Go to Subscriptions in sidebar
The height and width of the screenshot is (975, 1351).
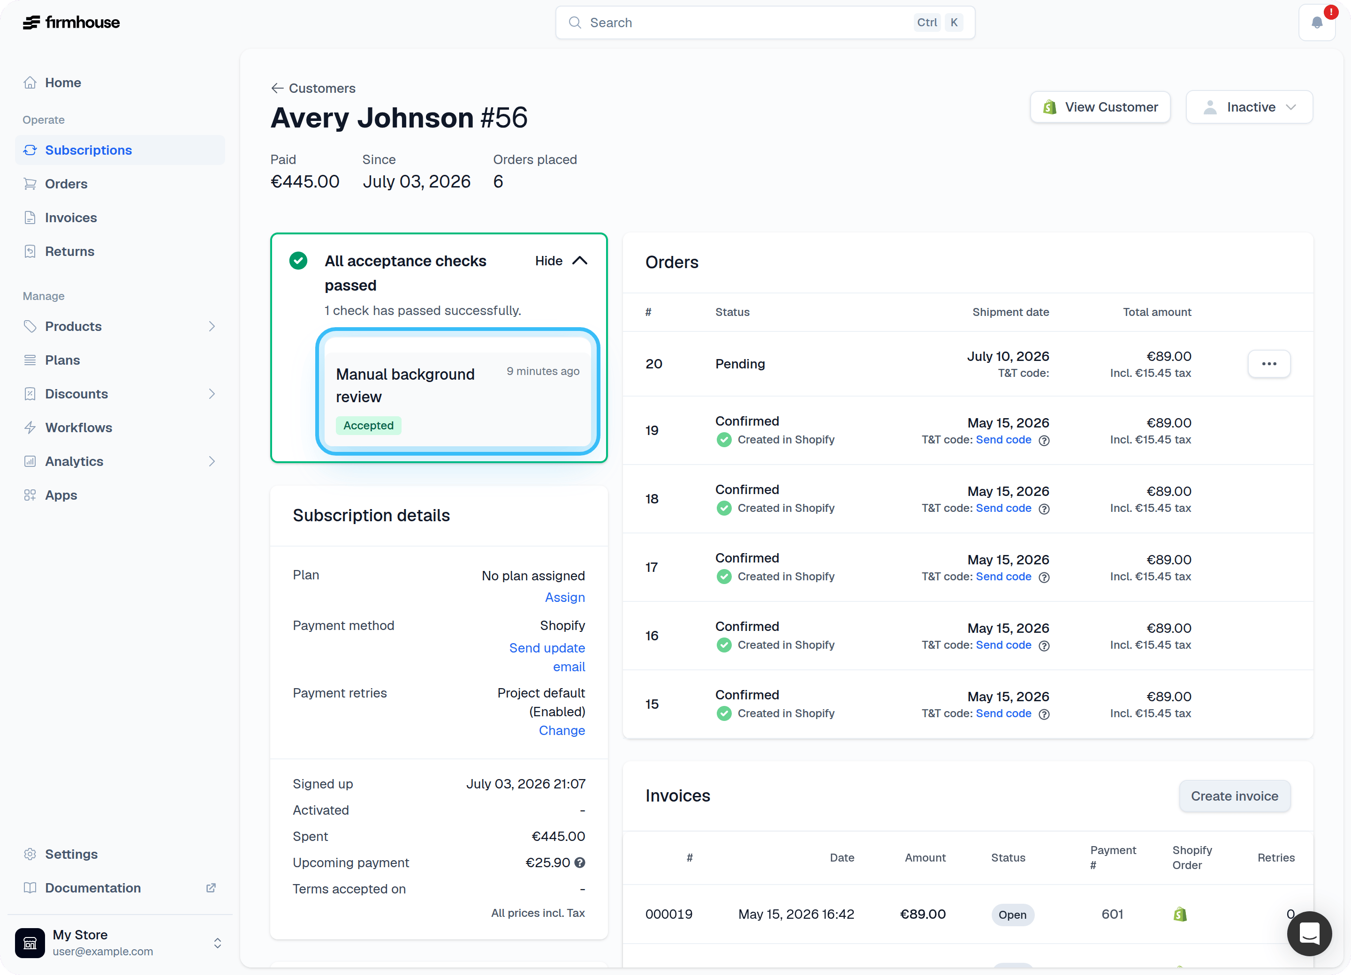[x=120, y=150]
